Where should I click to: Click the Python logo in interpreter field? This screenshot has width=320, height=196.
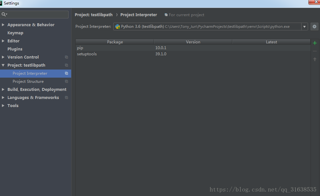point(117,27)
